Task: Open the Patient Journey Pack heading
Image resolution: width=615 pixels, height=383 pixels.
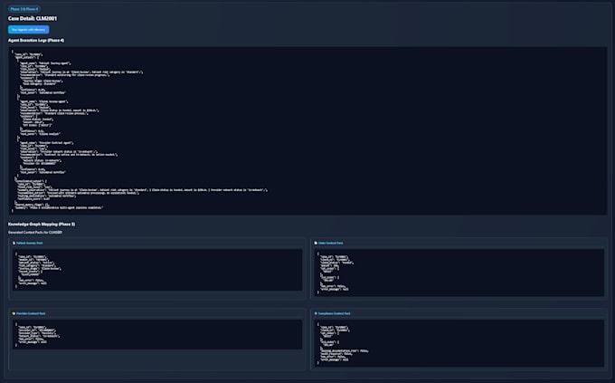Action: click(x=30, y=244)
